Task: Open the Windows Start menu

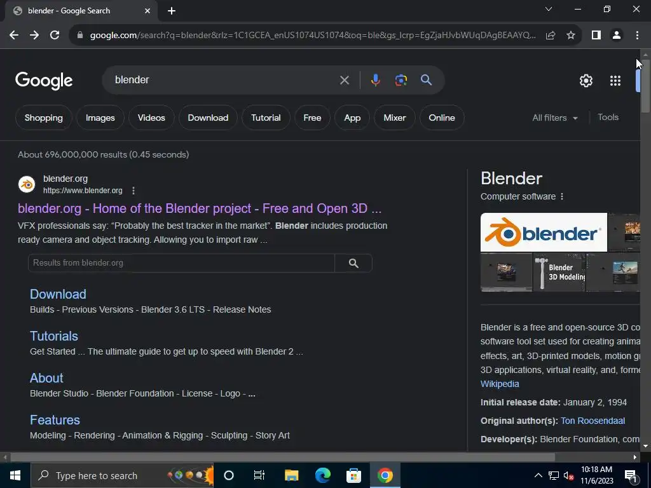Action: (15, 475)
